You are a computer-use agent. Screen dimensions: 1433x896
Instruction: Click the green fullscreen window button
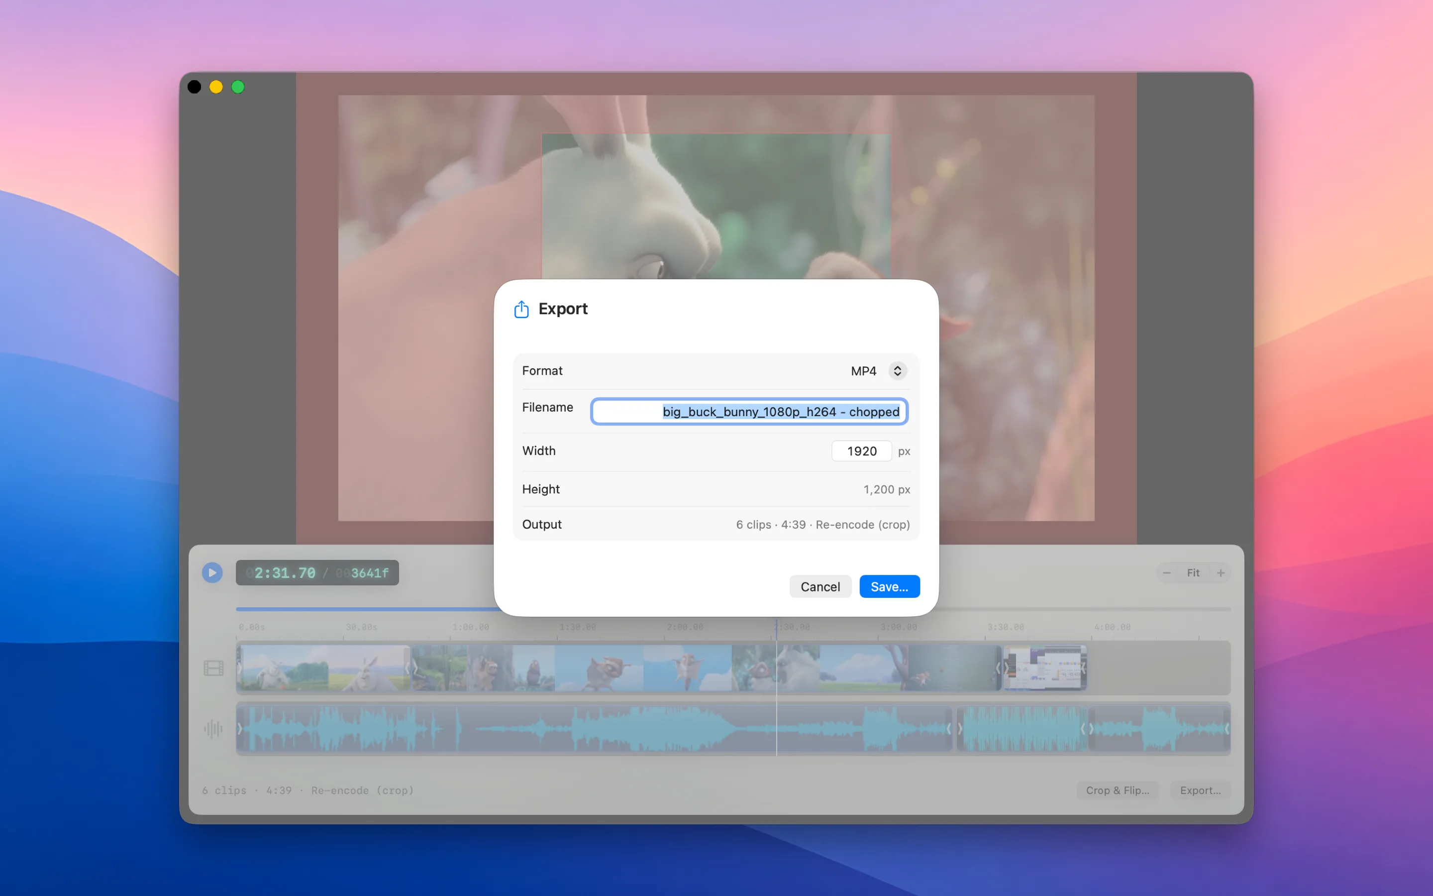coord(238,87)
